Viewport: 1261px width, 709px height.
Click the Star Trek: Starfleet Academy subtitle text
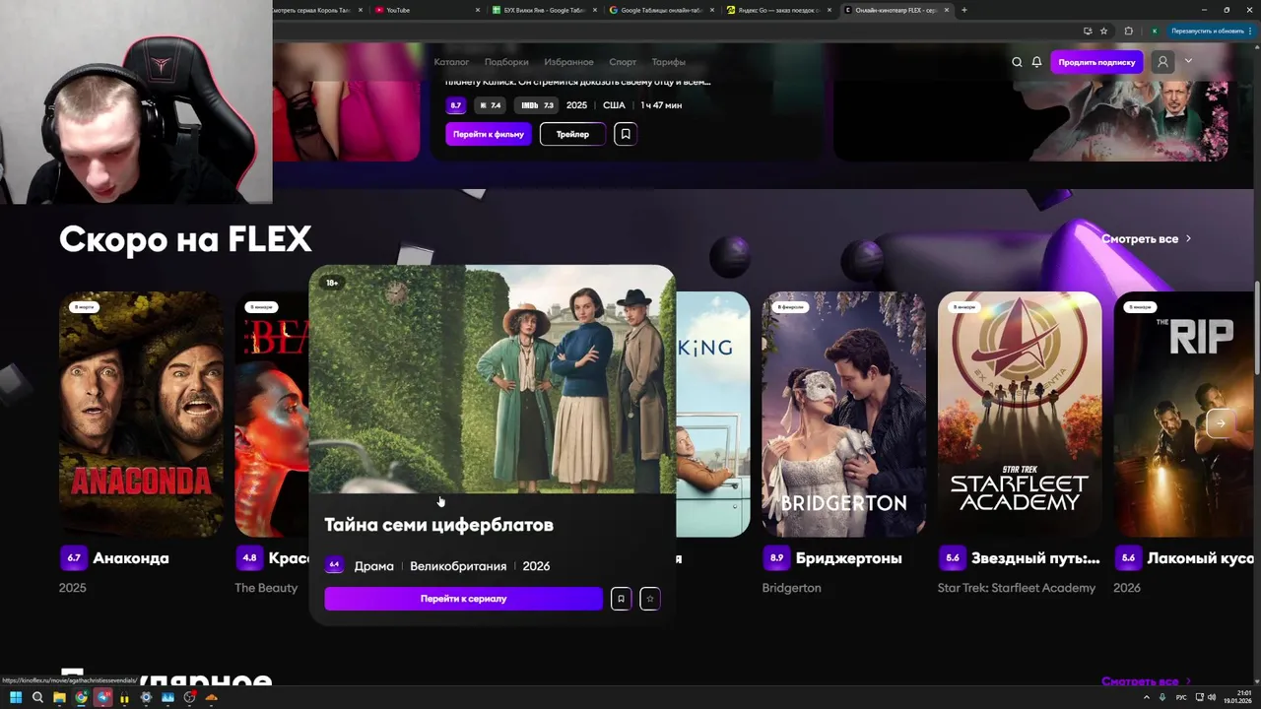tap(1016, 588)
